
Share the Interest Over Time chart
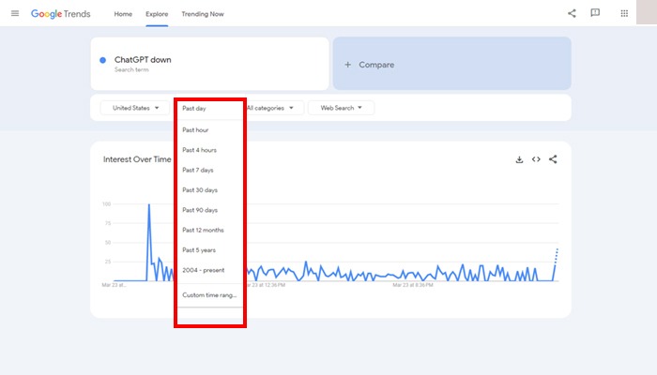553,159
